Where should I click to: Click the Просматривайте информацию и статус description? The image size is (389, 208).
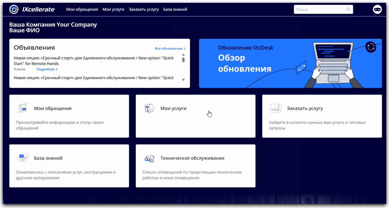[60, 125]
